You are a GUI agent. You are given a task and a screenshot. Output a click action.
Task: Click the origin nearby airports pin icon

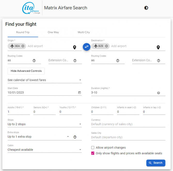(74, 47)
